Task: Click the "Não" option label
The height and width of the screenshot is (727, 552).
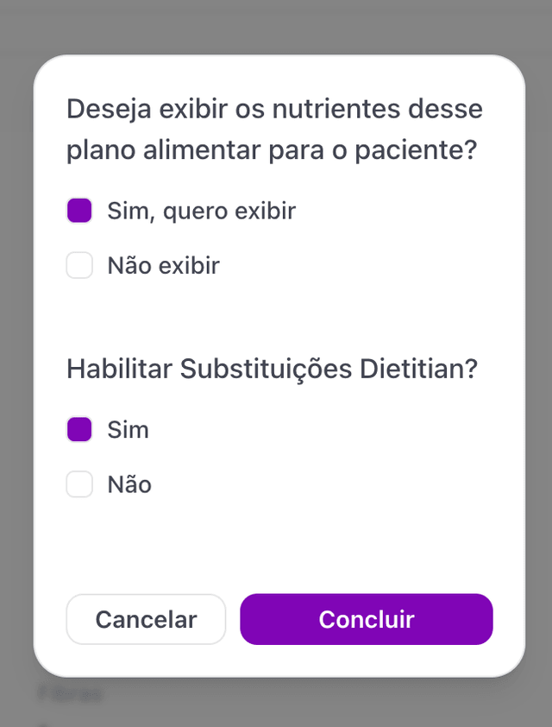Action: tap(129, 484)
